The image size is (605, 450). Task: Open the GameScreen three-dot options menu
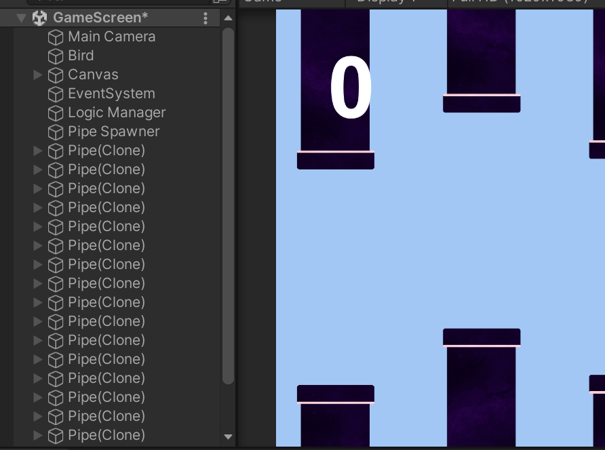pyautogui.click(x=206, y=18)
